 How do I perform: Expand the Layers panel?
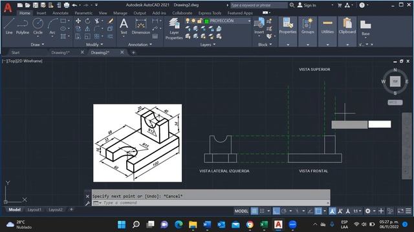(208, 44)
